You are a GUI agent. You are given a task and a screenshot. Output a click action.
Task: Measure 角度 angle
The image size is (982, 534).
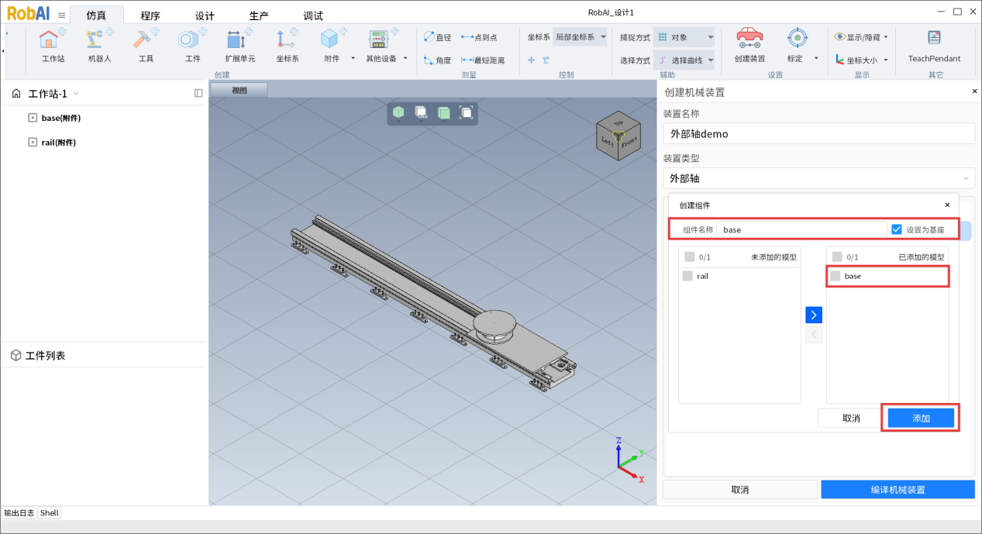pos(437,60)
